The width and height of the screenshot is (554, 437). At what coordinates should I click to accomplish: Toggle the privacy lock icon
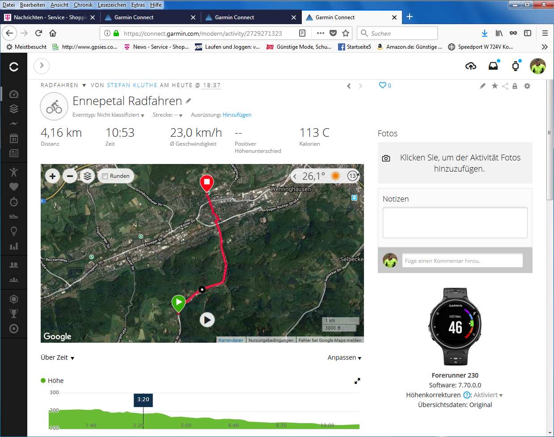[515, 86]
